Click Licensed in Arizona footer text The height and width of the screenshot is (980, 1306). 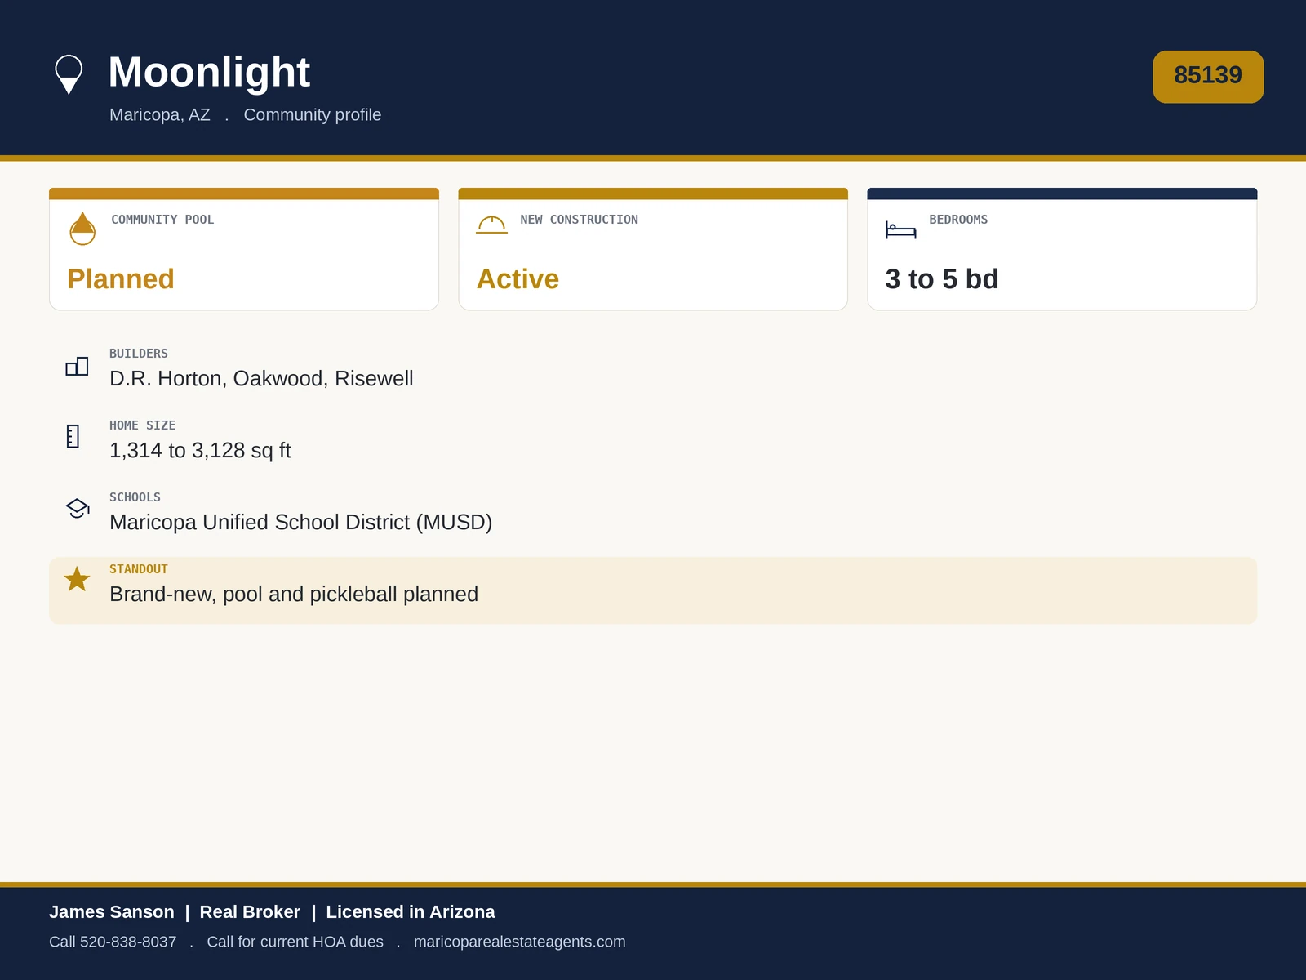coord(411,912)
